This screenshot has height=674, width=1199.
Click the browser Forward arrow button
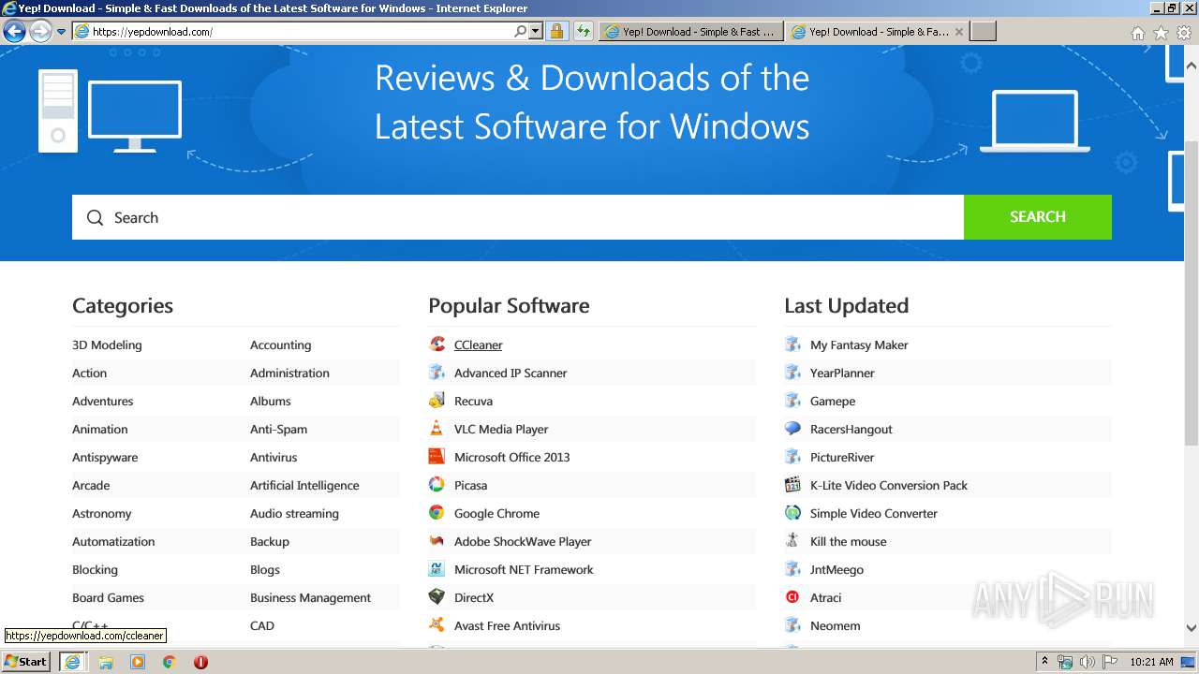[x=40, y=31]
